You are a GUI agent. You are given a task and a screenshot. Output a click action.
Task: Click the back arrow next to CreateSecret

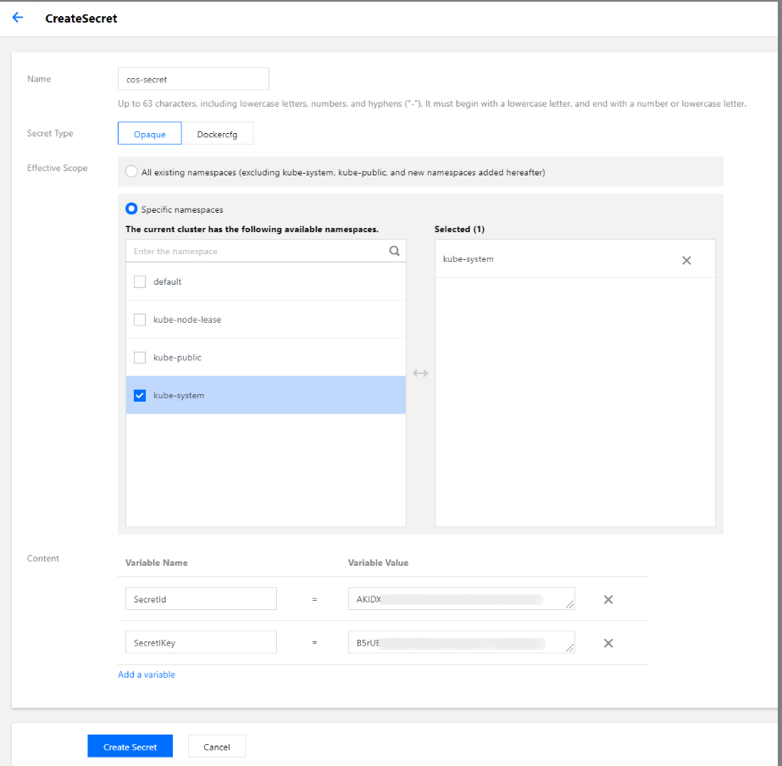coord(18,18)
